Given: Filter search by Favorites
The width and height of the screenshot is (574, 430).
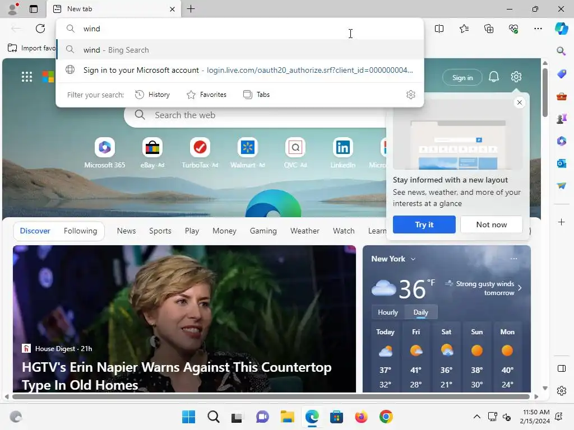Looking at the screenshot, I should click(206, 95).
